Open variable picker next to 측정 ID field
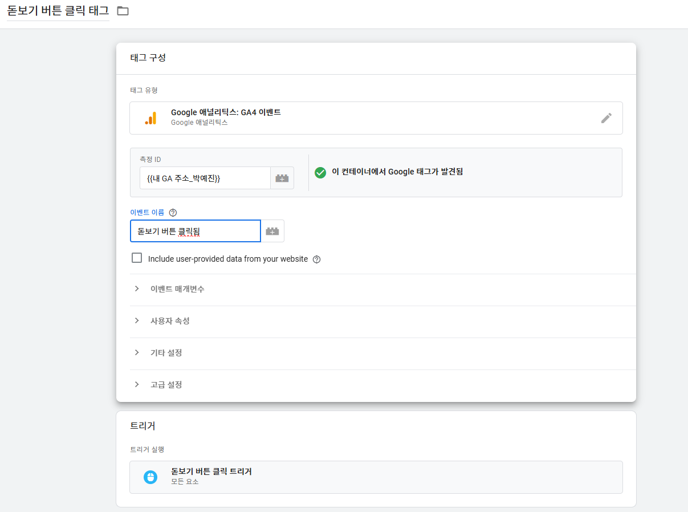 click(x=282, y=178)
